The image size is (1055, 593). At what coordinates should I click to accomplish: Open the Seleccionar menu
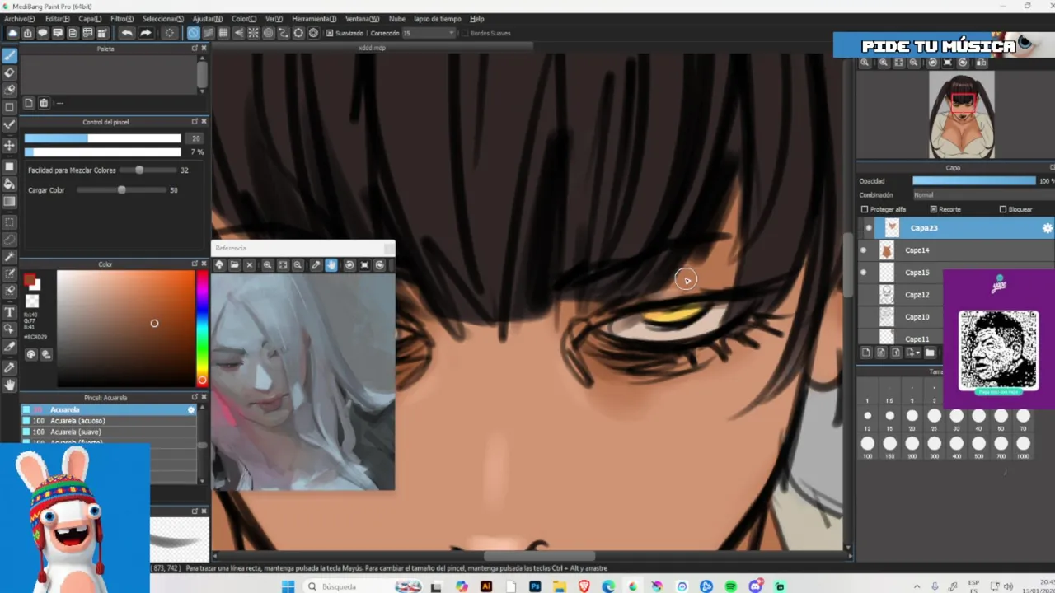coord(163,18)
